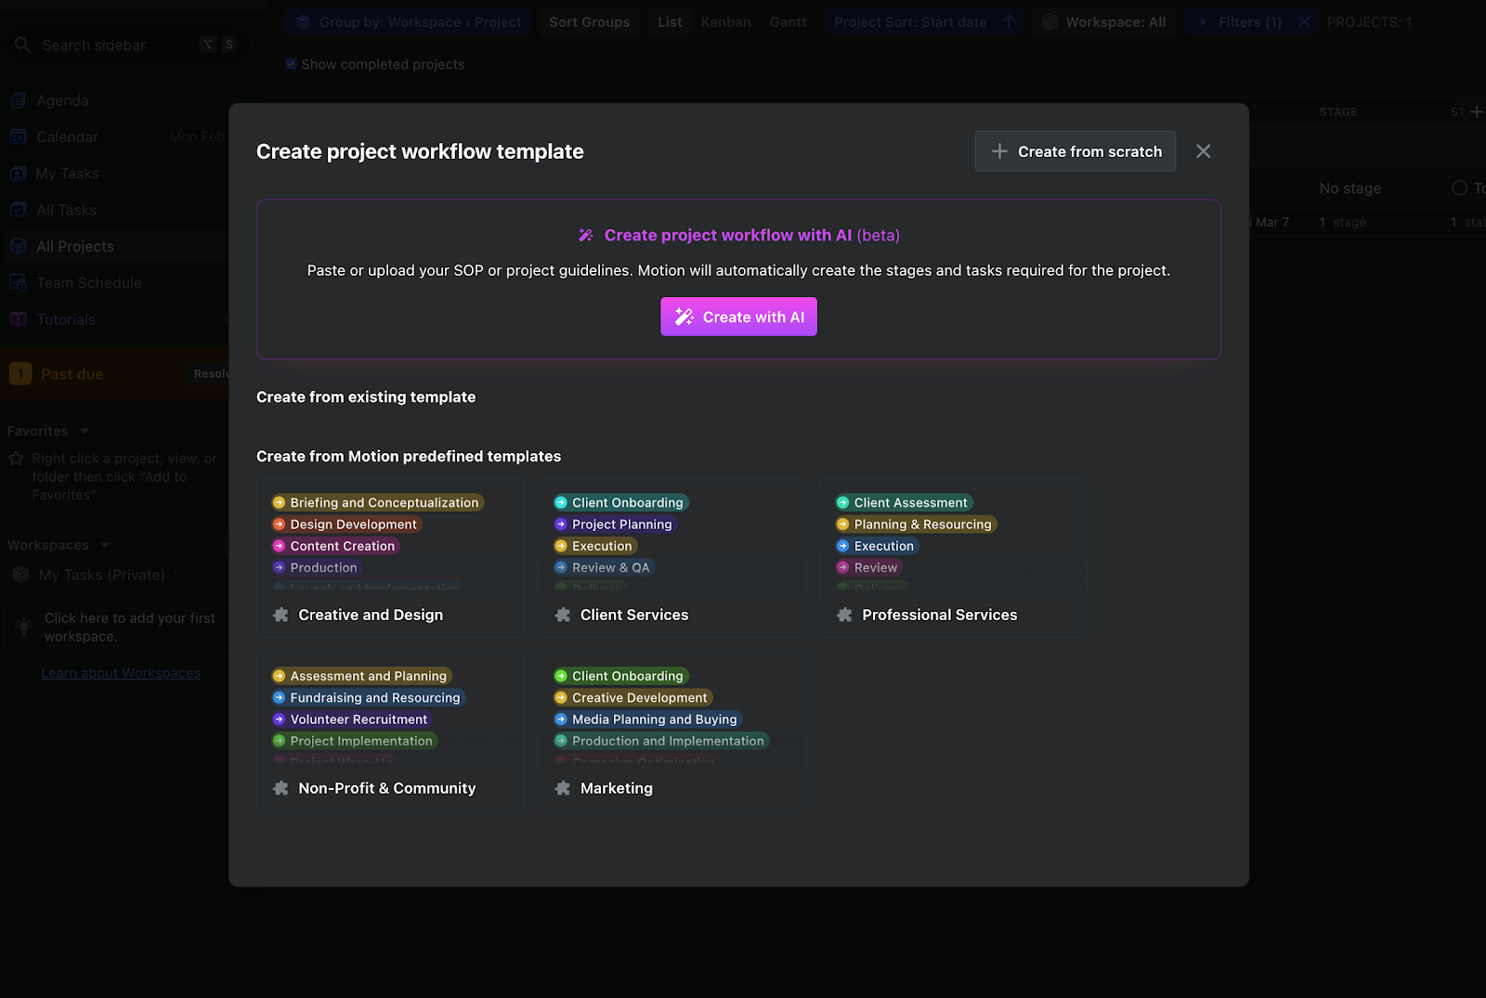Viewport: 1486px width, 998px height.
Task: Click the star icon under Favorites
Action: tap(16, 459)
